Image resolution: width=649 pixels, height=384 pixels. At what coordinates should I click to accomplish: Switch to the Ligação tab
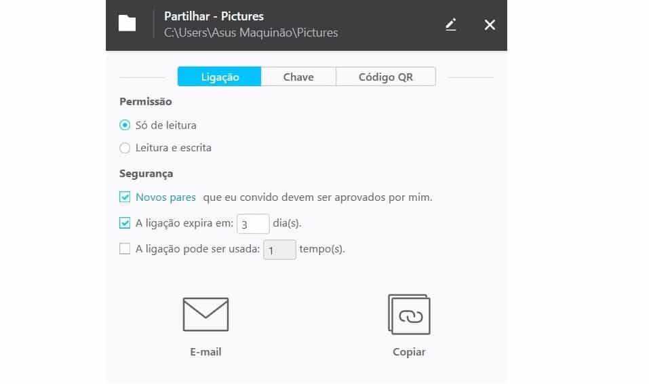coord(219,77)
